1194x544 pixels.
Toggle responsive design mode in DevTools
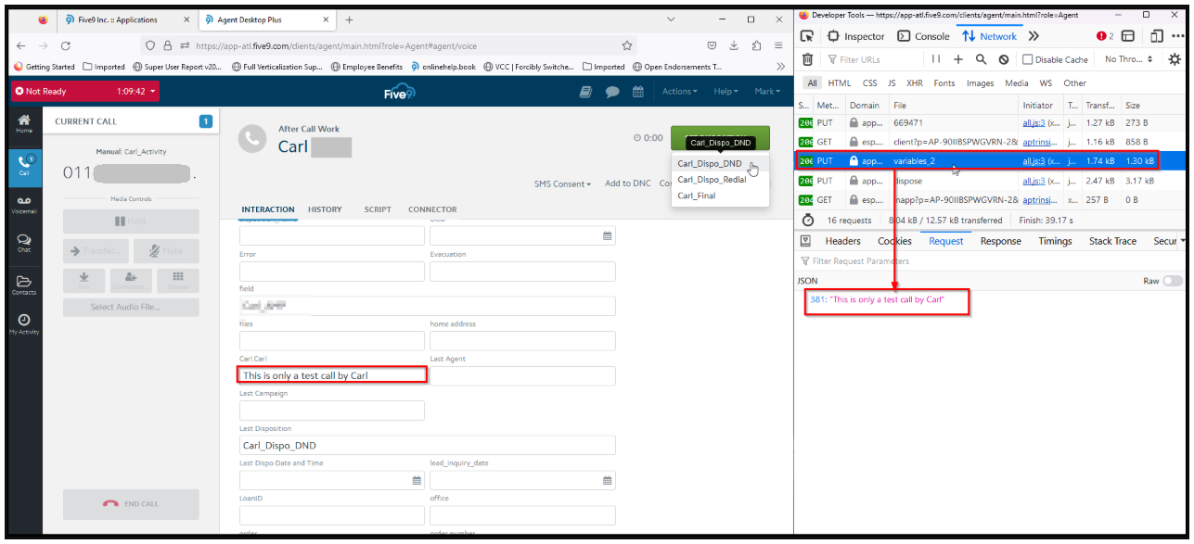click(1156, 36)
